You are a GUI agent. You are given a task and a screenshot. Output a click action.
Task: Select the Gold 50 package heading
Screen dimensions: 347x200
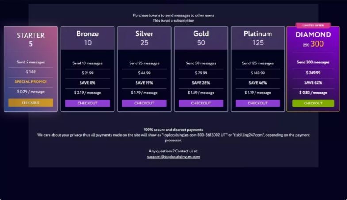click(x=201, y=38)
